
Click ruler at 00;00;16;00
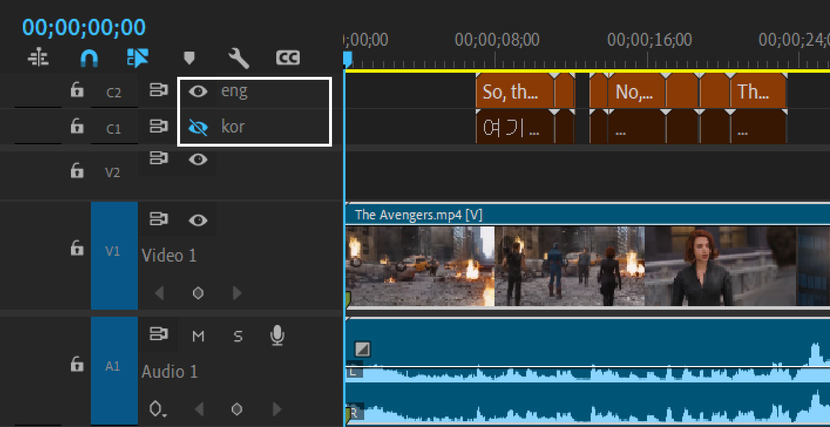[649, 40]
